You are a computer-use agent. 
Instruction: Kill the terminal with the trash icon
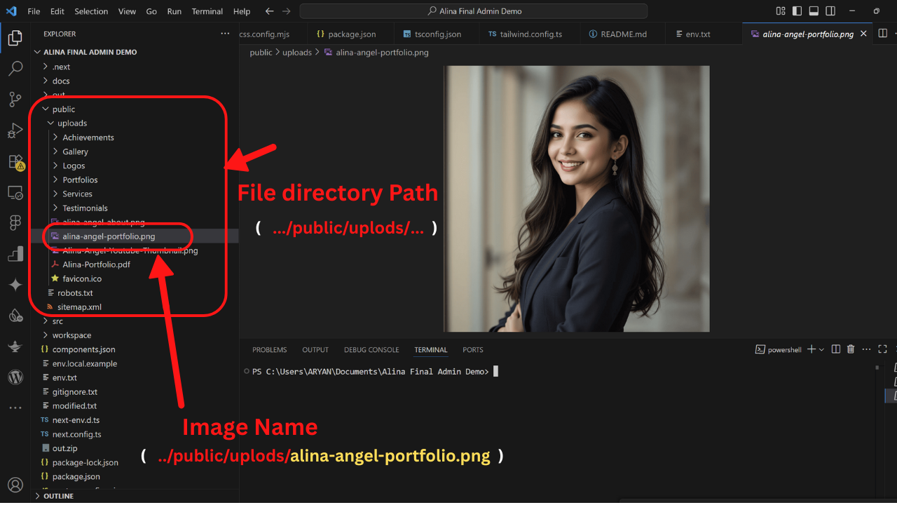pos(851,349)
